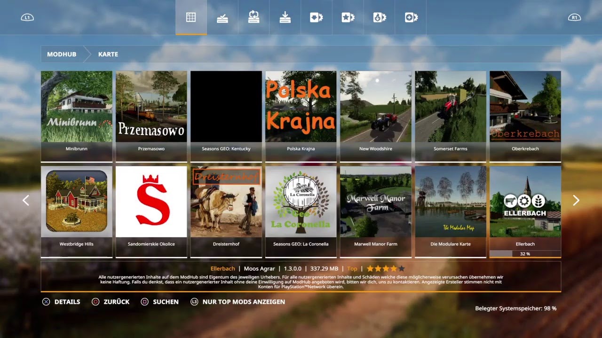Screen dimensions: 602x338
Task: Open the most downloaded tab (flame puzzle)
Action: coord(380,17)
